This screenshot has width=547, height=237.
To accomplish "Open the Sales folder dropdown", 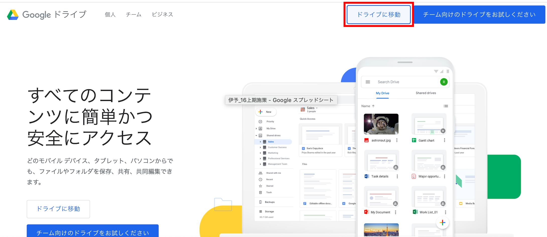I will (x=317, y=108).
